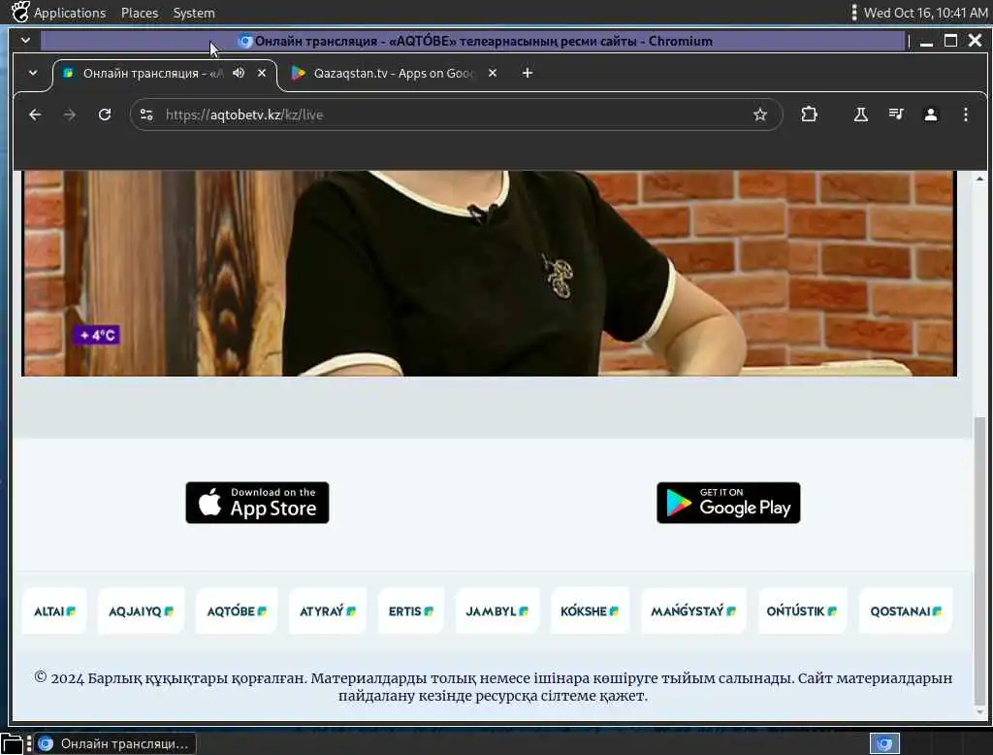Open the media controls icon
This screenshot has width=993, height=755.
(x=895, y=115)
